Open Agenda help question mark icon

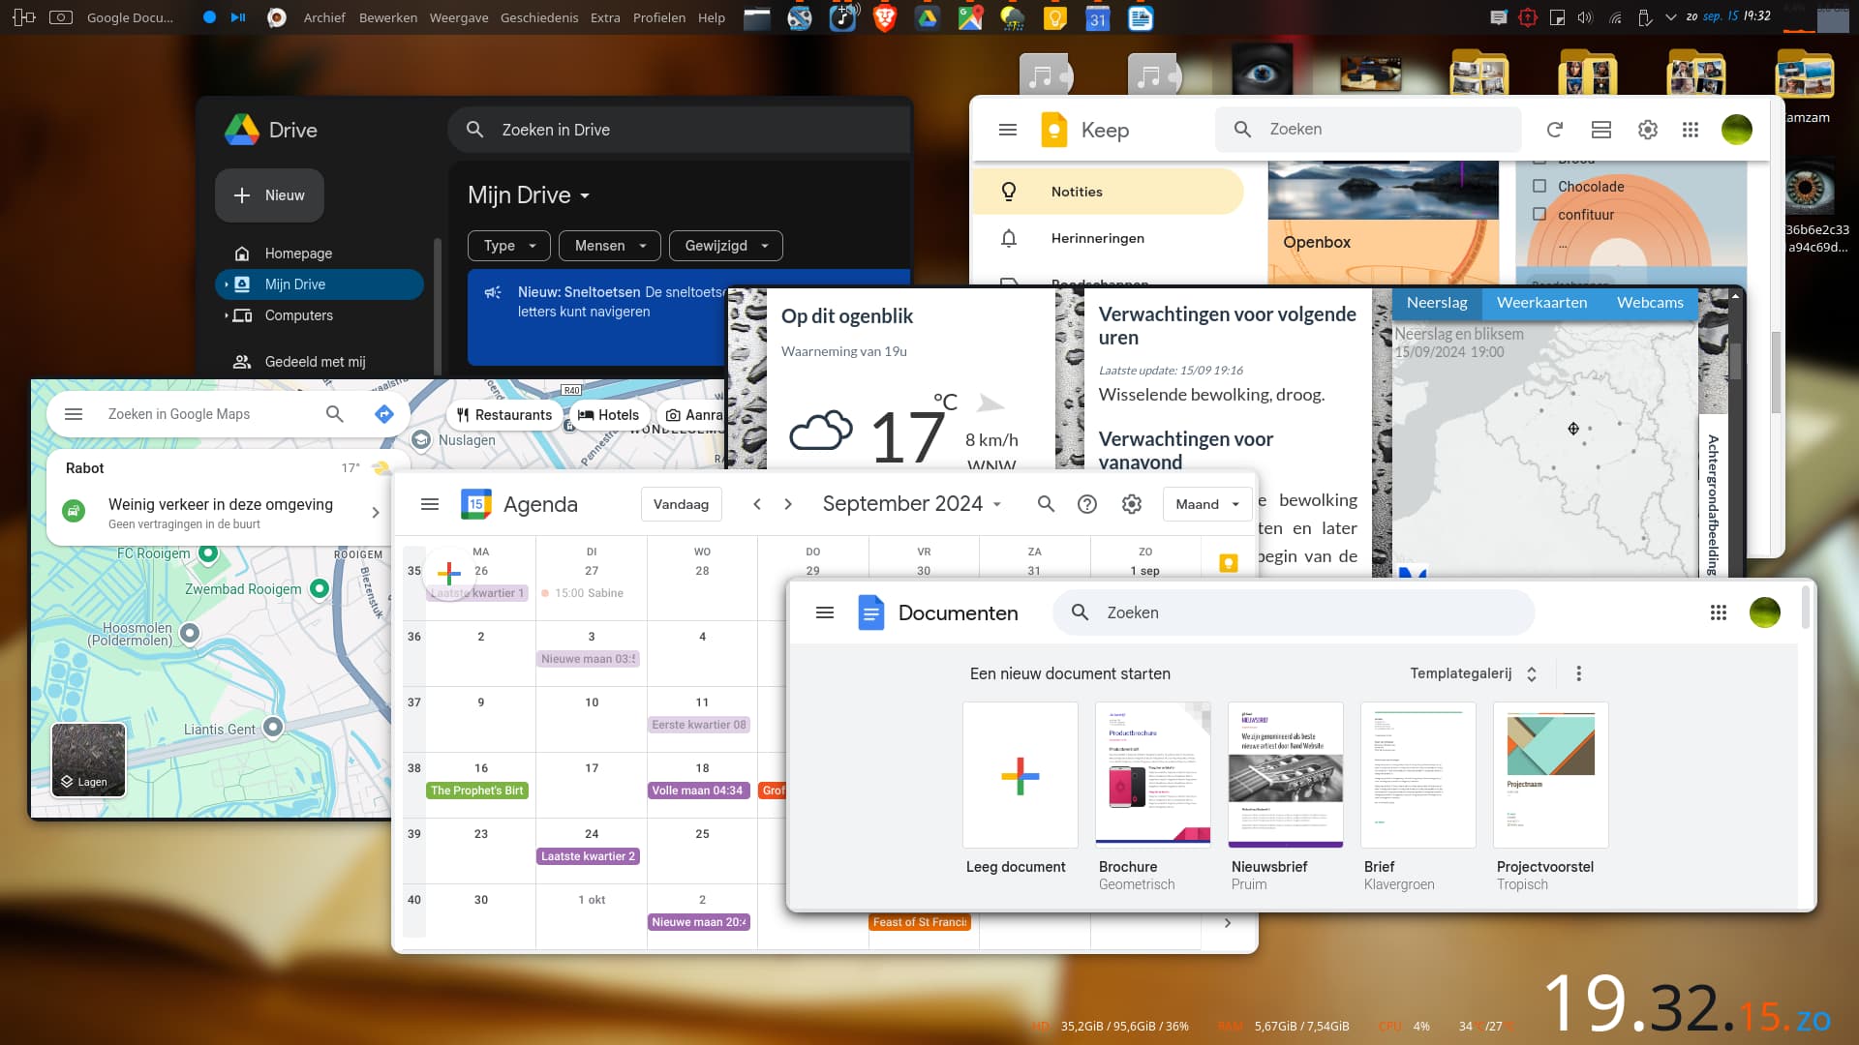1087,504
